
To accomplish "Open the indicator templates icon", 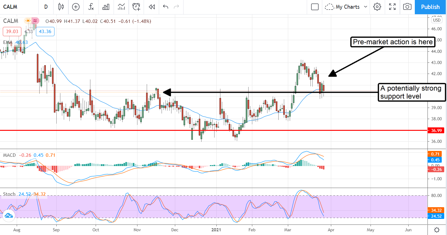I will pyautogui.click(x=121, y=7).
